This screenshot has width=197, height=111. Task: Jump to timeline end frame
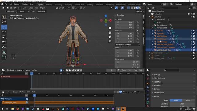81,70
